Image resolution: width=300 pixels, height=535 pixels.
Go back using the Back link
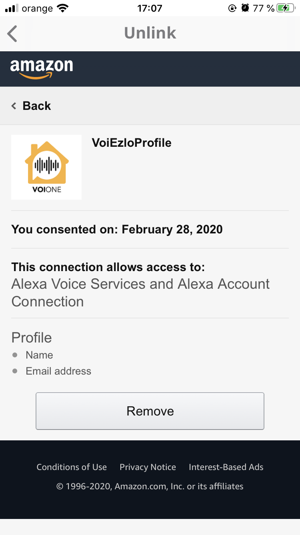(x=31, y=106)
